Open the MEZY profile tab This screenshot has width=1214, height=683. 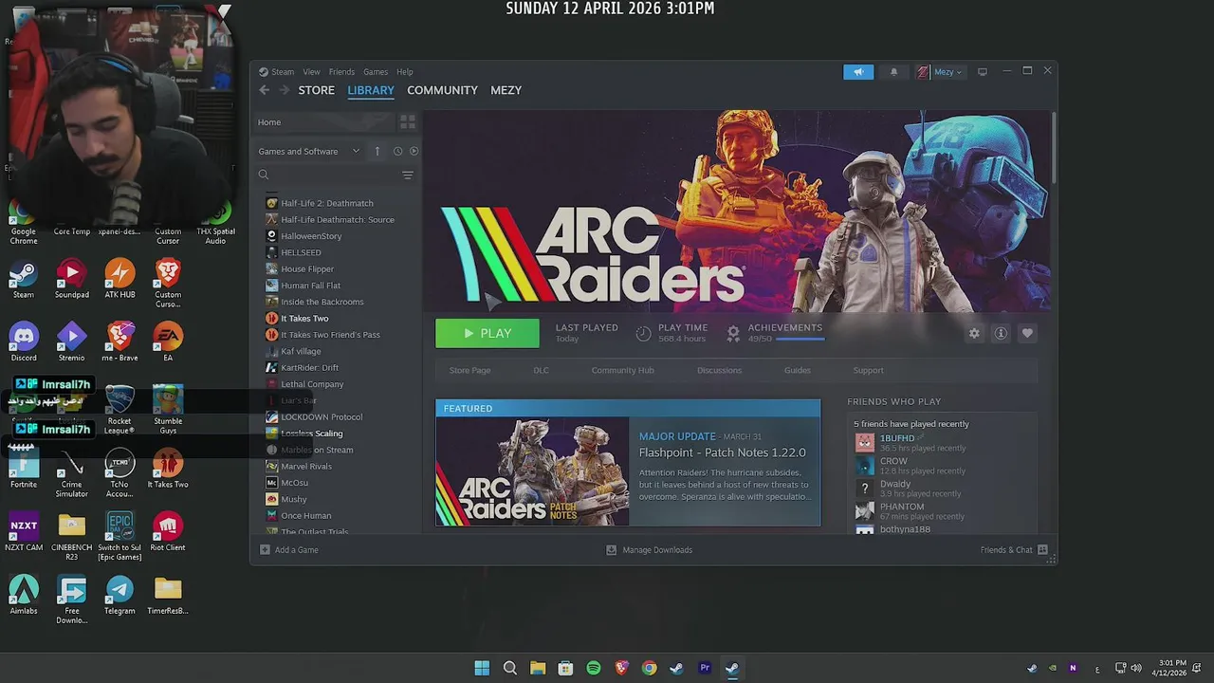click(506, 90)
